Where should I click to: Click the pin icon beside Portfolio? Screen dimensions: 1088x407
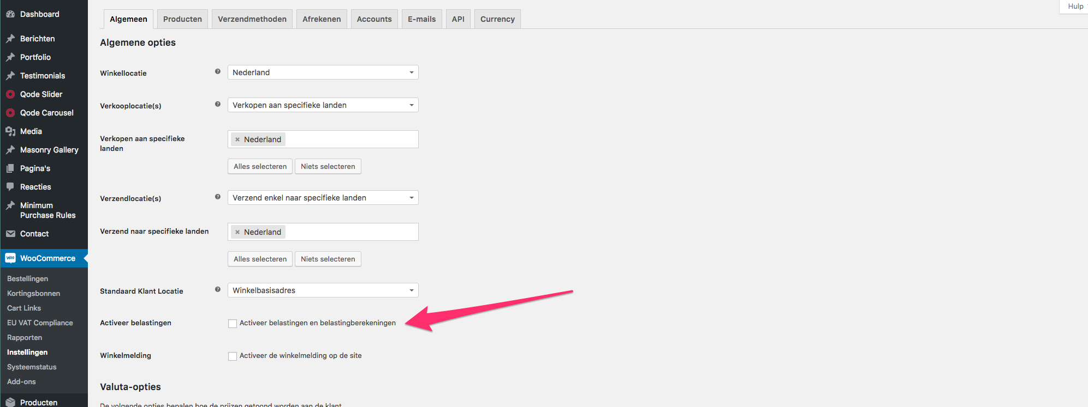click(10, 57)
